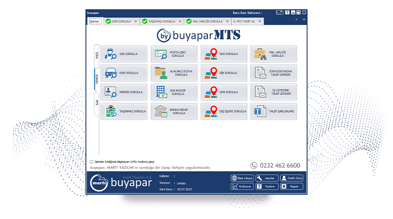Open the Kullanım usage button
The height and width of the screenshot is (219, 393).
[x=242, y=187]
